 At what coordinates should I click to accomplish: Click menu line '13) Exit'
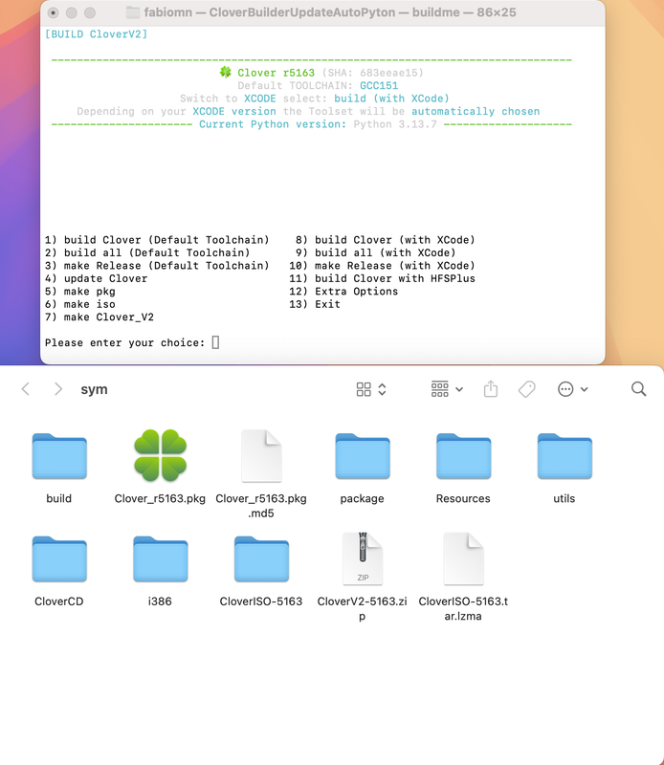315,304
